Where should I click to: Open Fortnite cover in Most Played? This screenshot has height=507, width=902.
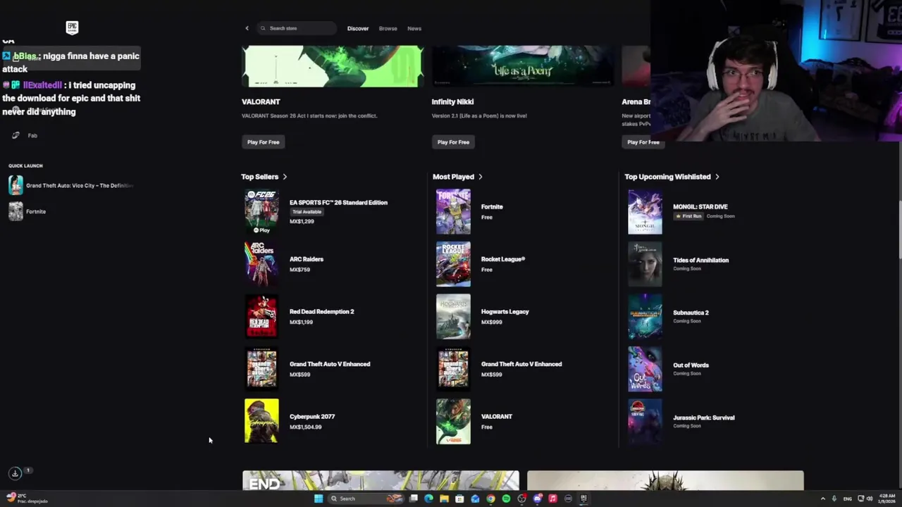tap(453, 211)
